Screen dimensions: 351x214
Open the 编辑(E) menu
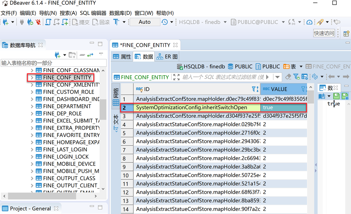point(28,13)
